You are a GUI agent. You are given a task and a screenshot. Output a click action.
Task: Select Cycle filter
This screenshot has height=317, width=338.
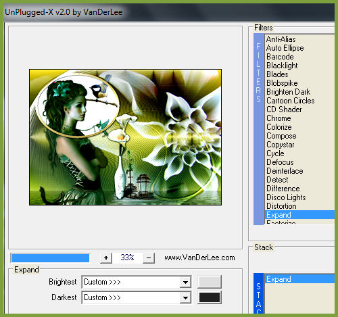[299, 153]
